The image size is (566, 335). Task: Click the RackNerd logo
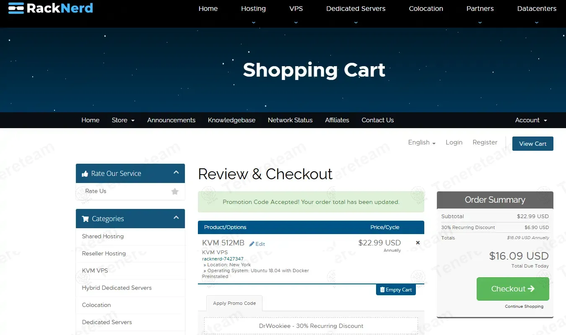[x=50, y=8]
